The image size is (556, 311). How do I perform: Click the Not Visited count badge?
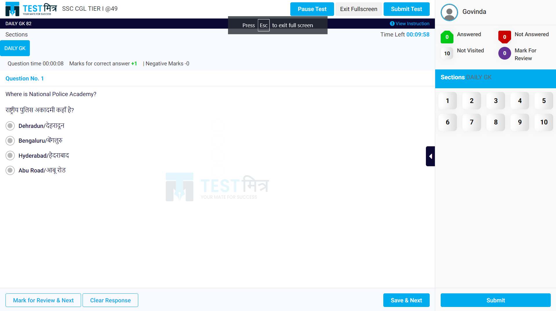pos(447,53)
